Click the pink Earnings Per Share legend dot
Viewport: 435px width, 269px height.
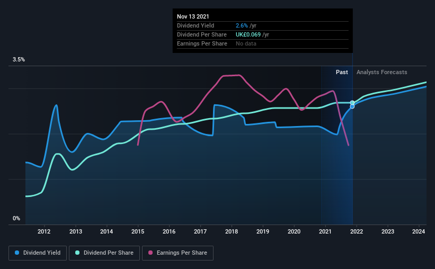[x=150, y=253]
